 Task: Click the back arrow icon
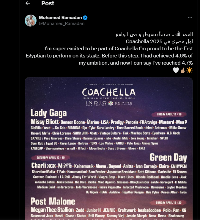pyautogui.click(x=28, y=3)
